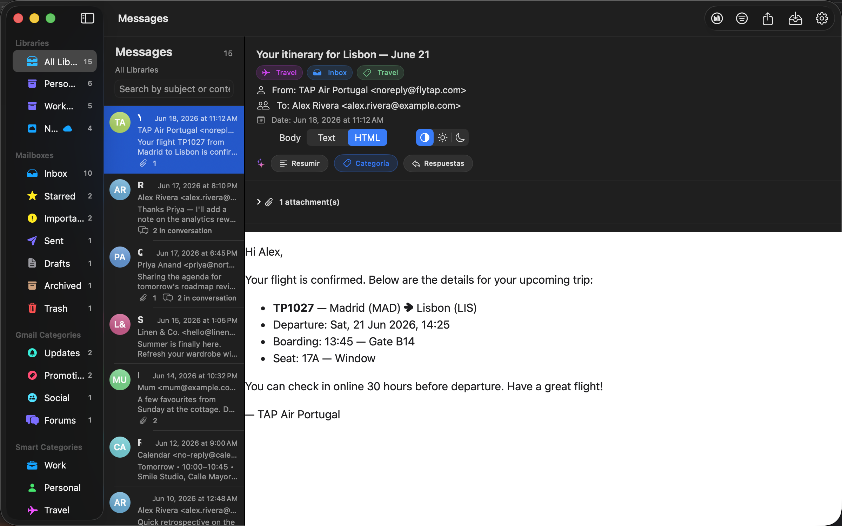
Task: Select the Personal smart category
Action: [x=55, y=487]
